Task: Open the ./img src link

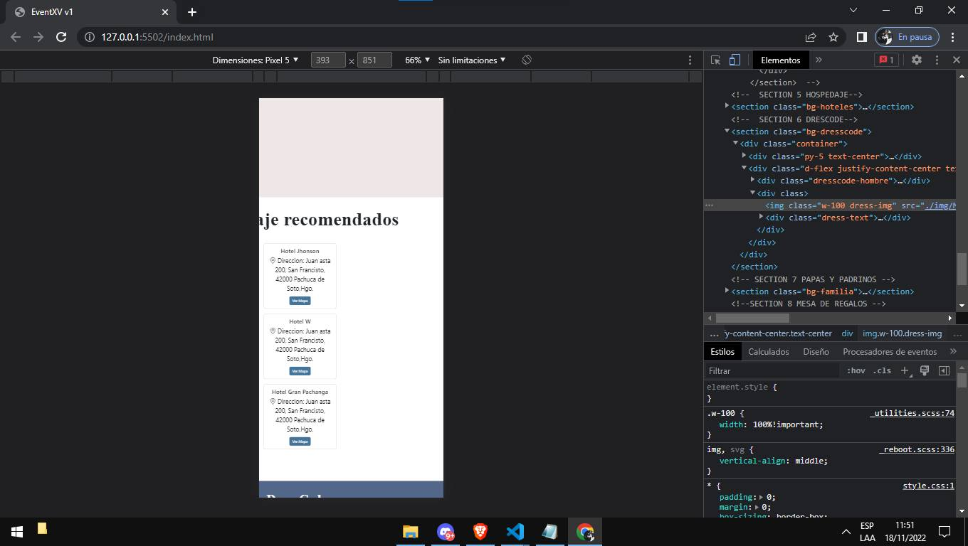Action: 940,205
